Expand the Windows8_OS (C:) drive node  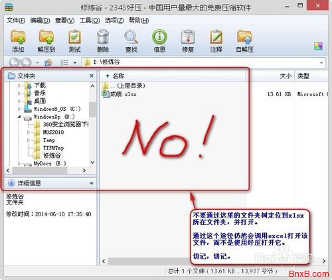tap(19, 109)
